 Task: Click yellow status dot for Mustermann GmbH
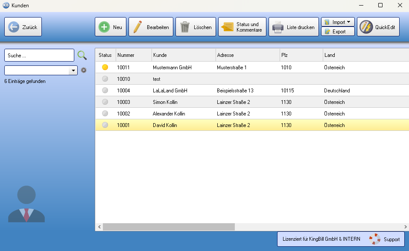point(105,68)
